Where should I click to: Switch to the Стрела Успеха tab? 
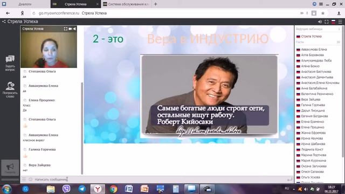coord(75,4)
